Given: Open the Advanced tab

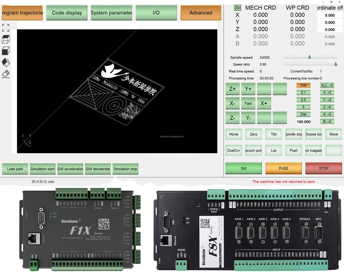Looking at the screenshot, I should click(x=201, y=13).
